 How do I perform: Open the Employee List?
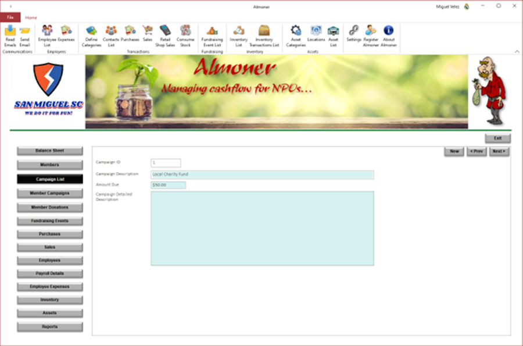(x=47, y=36)
